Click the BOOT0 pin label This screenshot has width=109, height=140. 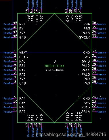click(37, 20)
